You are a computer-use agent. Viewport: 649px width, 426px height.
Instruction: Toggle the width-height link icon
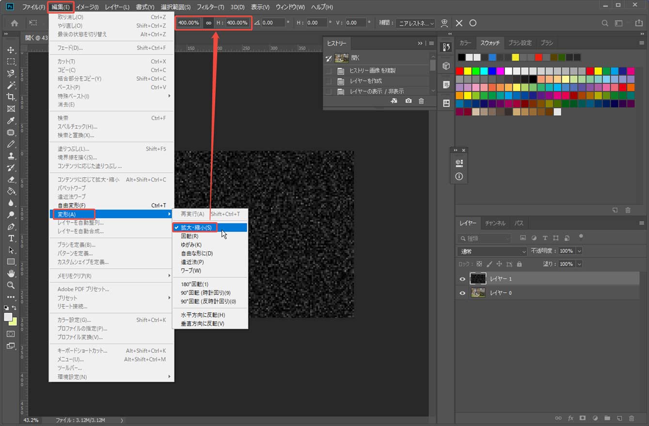pyautogui.click(x=209, y=23)
